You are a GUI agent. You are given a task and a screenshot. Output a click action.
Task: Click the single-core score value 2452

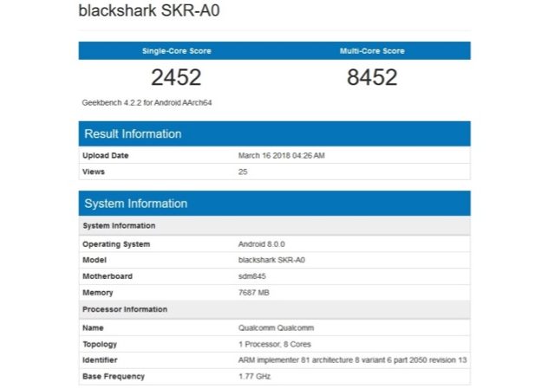[x=176, y=78]
